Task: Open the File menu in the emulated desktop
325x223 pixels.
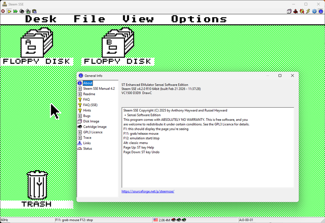Action: point(89,19)
